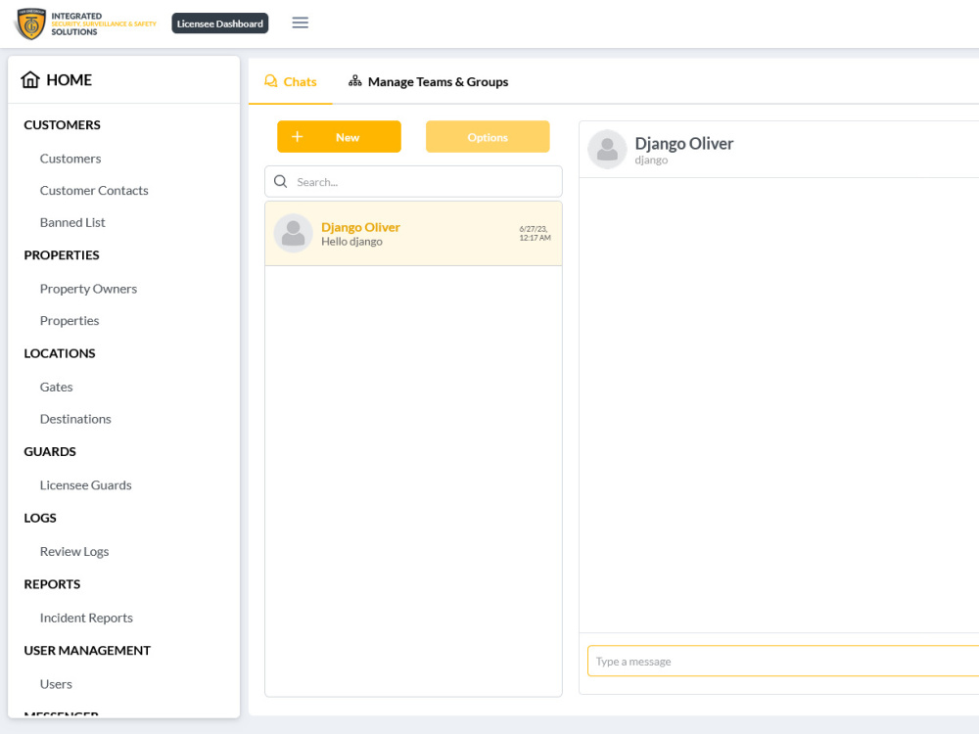Switch to the Chats tab

291,82
